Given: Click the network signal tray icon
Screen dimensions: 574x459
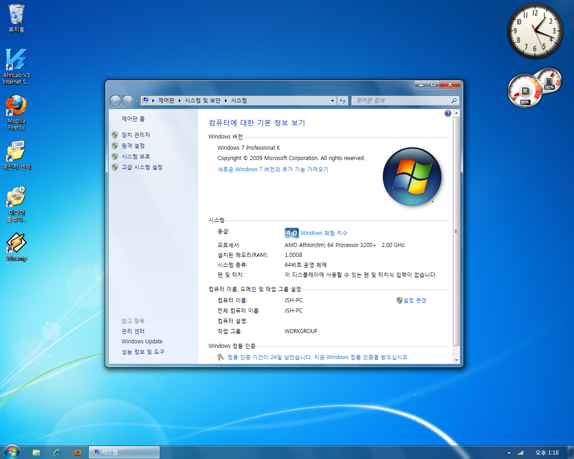Looking at the screenshot, I should click(x=520, y=453).
